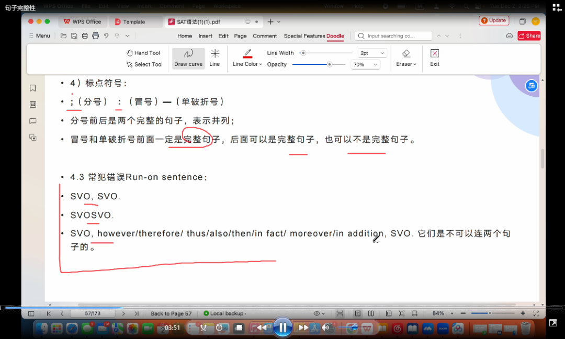Screen dimensions: 565x339
Task: Switch to the Comment tab
Action: click(265, 36)
